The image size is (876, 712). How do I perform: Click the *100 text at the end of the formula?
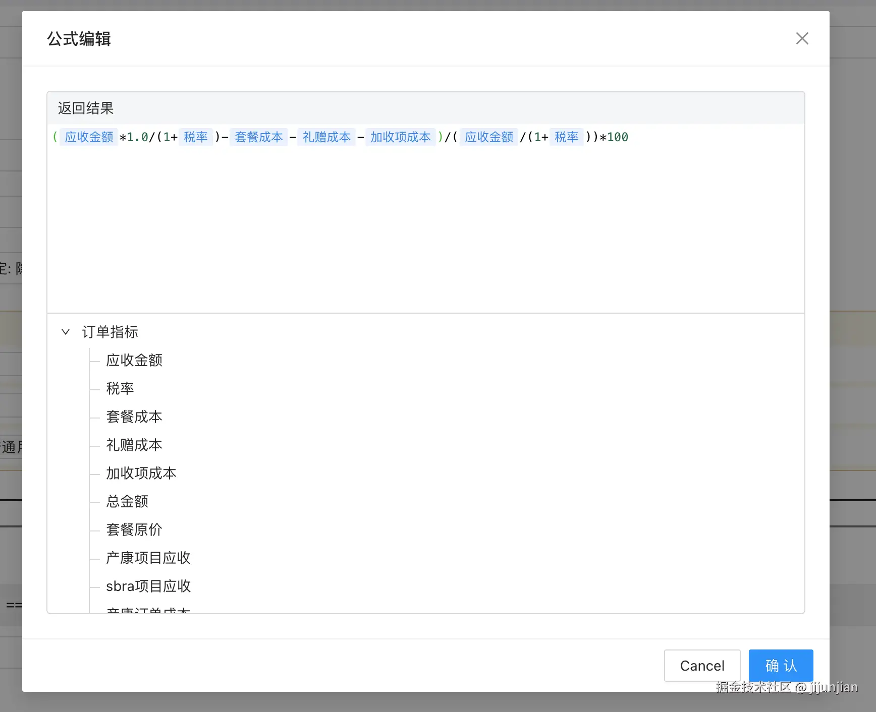(614, 137)
